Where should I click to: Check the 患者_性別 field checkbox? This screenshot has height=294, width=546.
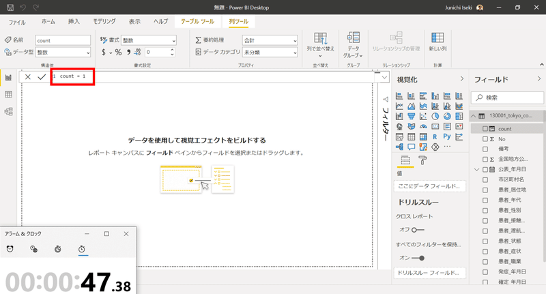(485, 210)
